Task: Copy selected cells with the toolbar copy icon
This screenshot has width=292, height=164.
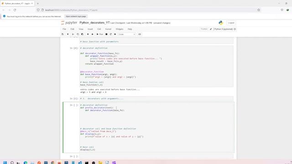Action: point(78,34)
